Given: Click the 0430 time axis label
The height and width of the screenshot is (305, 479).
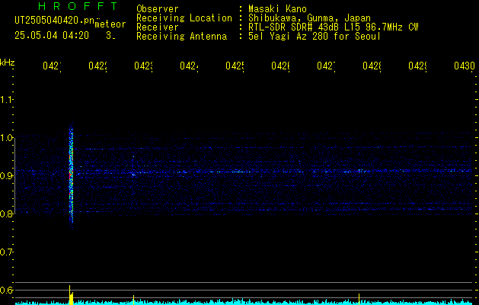Looking at the screenshot, I should [x=465, y=66].
